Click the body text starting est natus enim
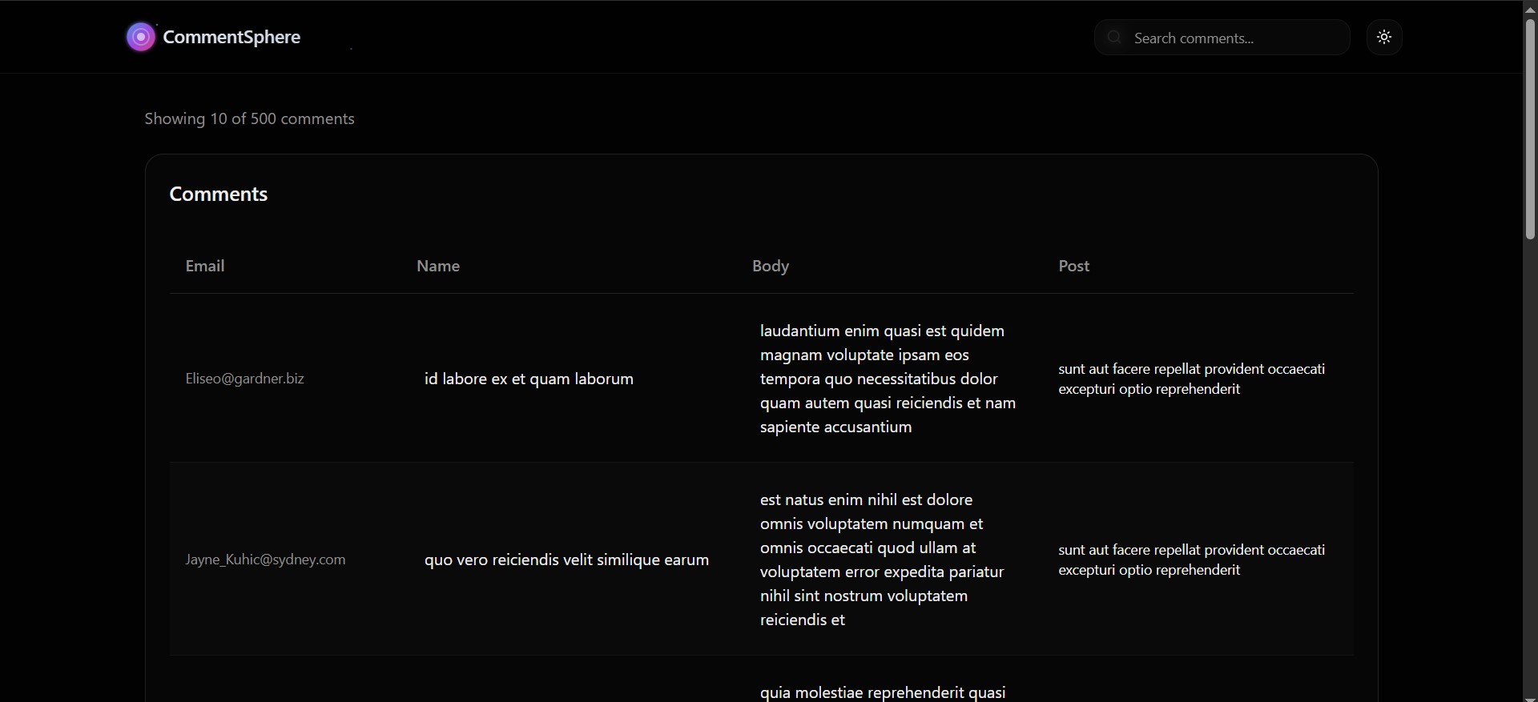The width and height of the screenshot is (1538, 702). [882, 560]
